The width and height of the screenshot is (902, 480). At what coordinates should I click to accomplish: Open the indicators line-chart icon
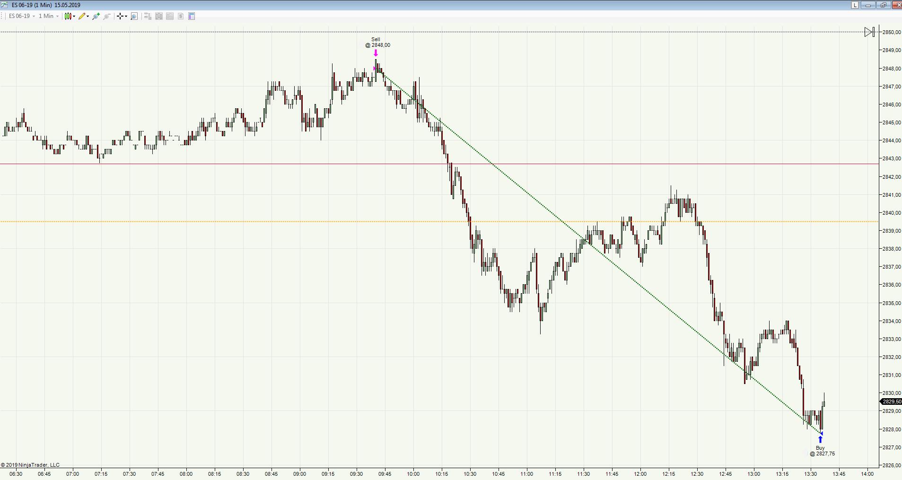coord(170,16)
